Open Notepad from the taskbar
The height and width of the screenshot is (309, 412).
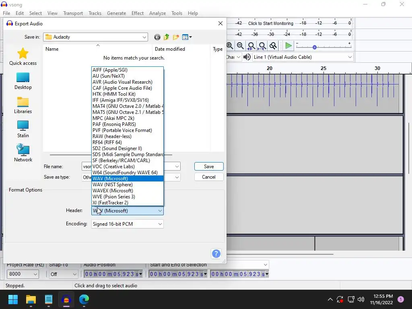tap(49, 299)
